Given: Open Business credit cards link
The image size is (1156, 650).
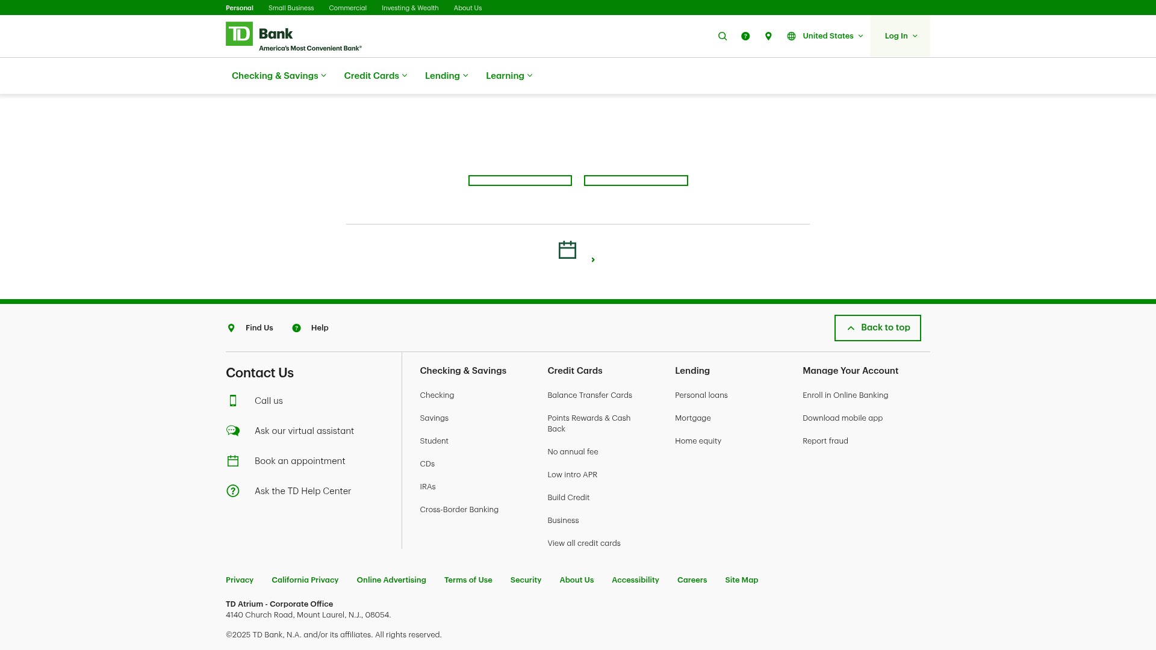Looking at the screenshot, I should (x=564, y=521).
